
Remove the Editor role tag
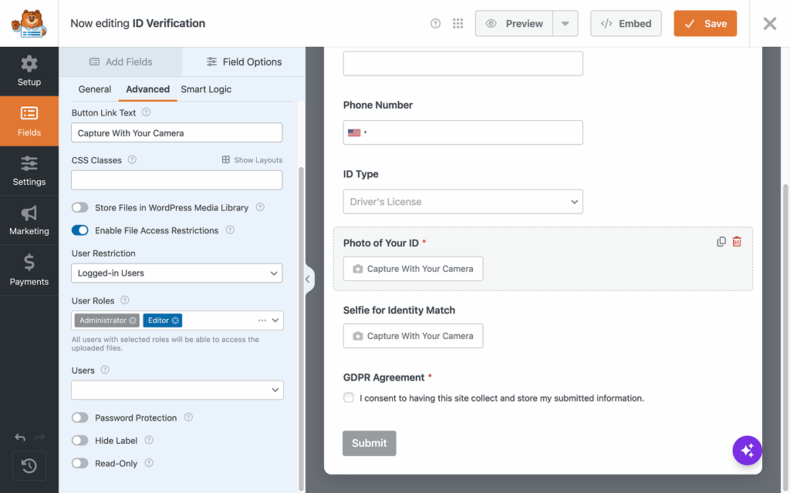(175, 320)
